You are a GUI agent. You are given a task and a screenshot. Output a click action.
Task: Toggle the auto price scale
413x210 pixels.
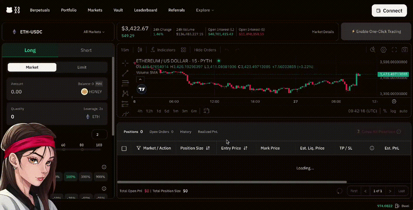click(x=403, y=111)
